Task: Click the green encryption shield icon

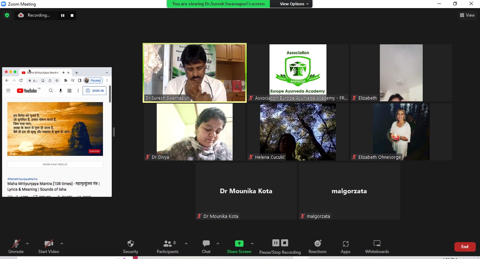Action: [7, 15]
